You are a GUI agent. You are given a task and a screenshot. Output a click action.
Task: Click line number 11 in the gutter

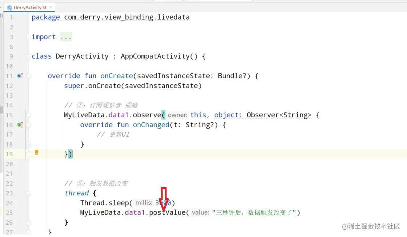[9, 76]
